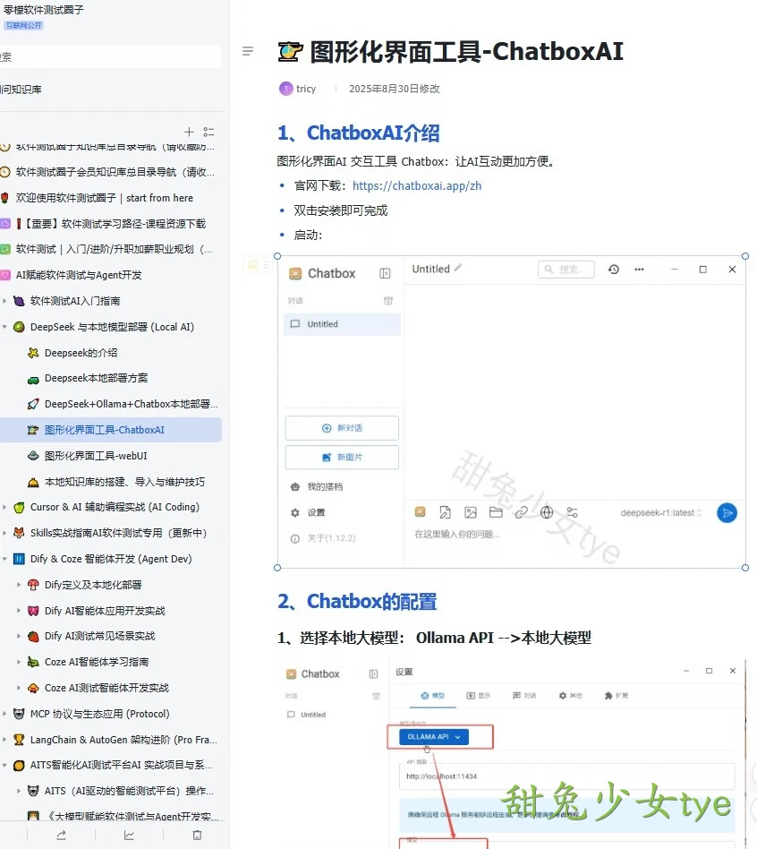Open AI赋能软件测试与Agent开发 entry
This screenshot has height=849, width=757.
(79, 275)
